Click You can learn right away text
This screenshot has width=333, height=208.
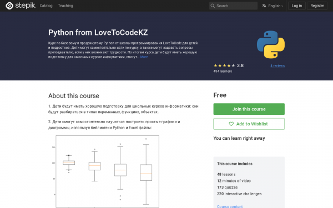239,138
